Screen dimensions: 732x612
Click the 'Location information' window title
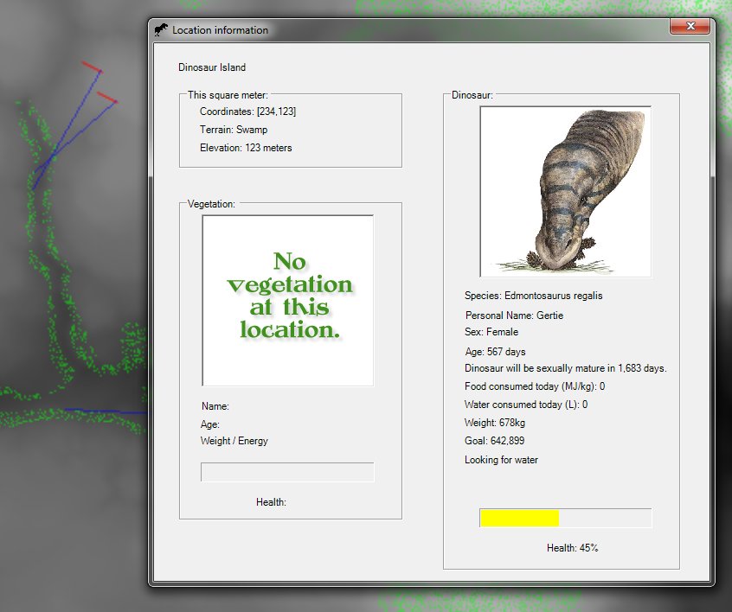221,30
